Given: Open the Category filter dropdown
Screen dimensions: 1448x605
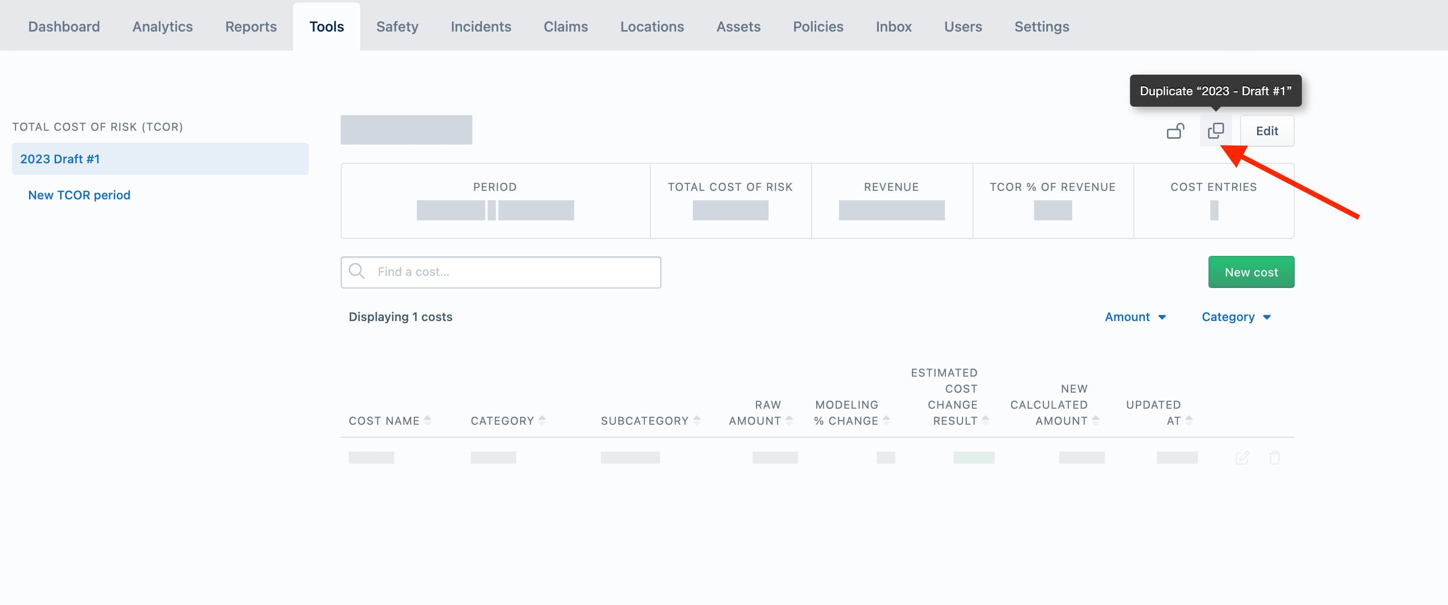Looking at the screenshot, I should point(1236,317).
